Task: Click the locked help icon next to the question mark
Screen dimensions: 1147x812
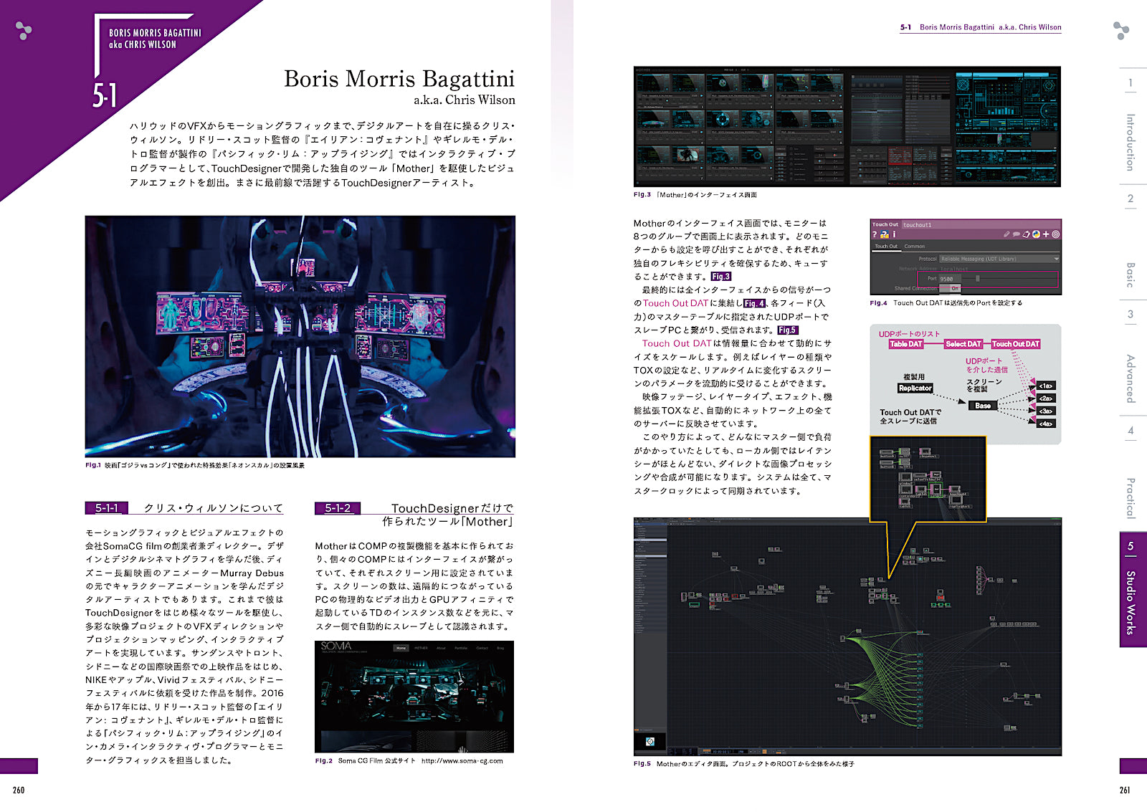Action: [x=883, y=235]
